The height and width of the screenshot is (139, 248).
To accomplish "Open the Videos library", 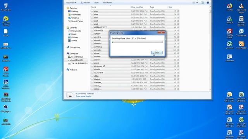I will coord(74,41).
